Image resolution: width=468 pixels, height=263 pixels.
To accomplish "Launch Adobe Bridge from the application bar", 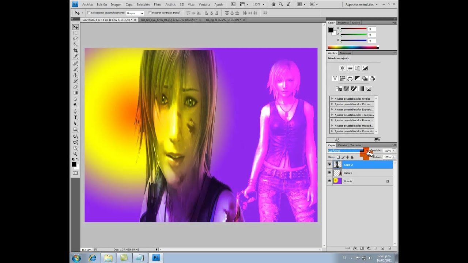I will pyautogui.click(x=233, y=4).
